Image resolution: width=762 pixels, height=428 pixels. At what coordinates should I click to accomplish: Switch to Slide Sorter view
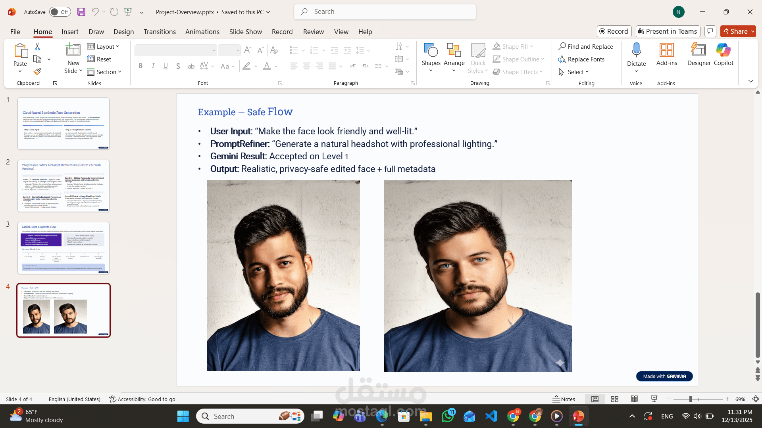(614, 399)
